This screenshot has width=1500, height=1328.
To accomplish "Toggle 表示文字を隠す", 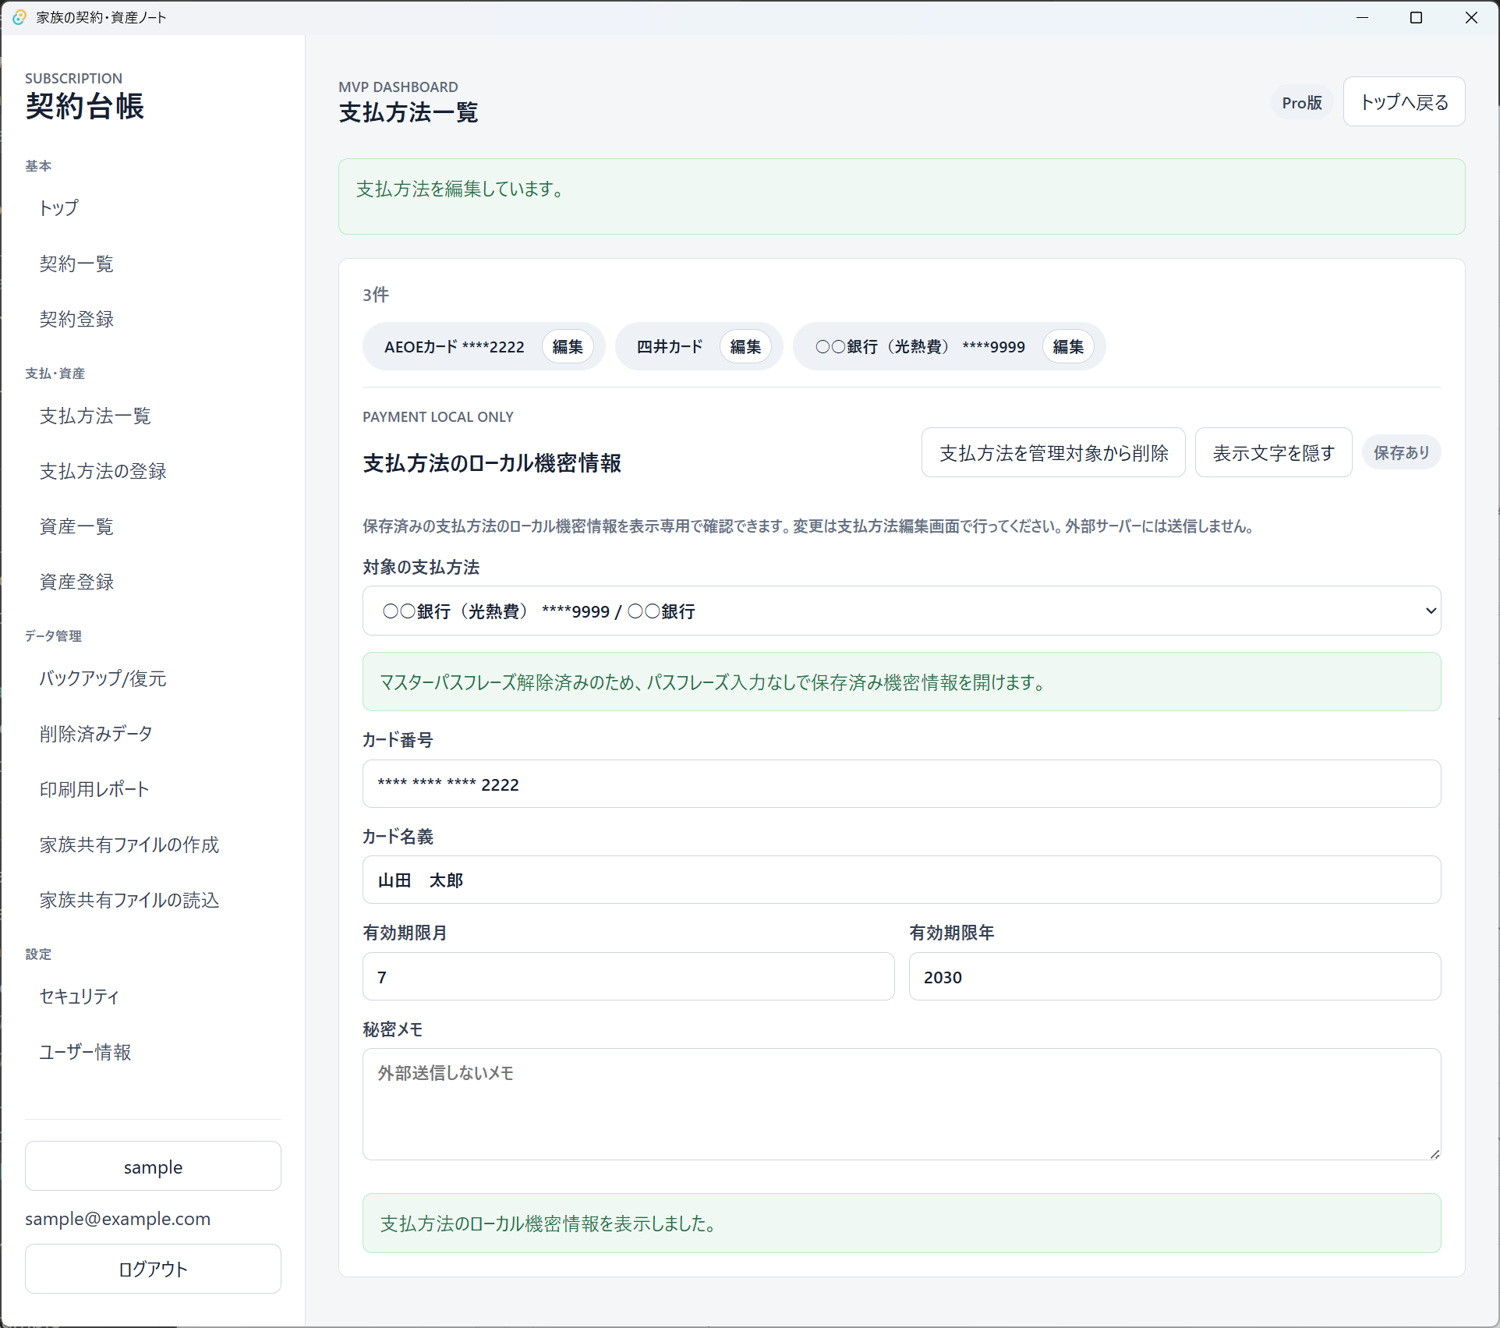I will (1273, 453).
